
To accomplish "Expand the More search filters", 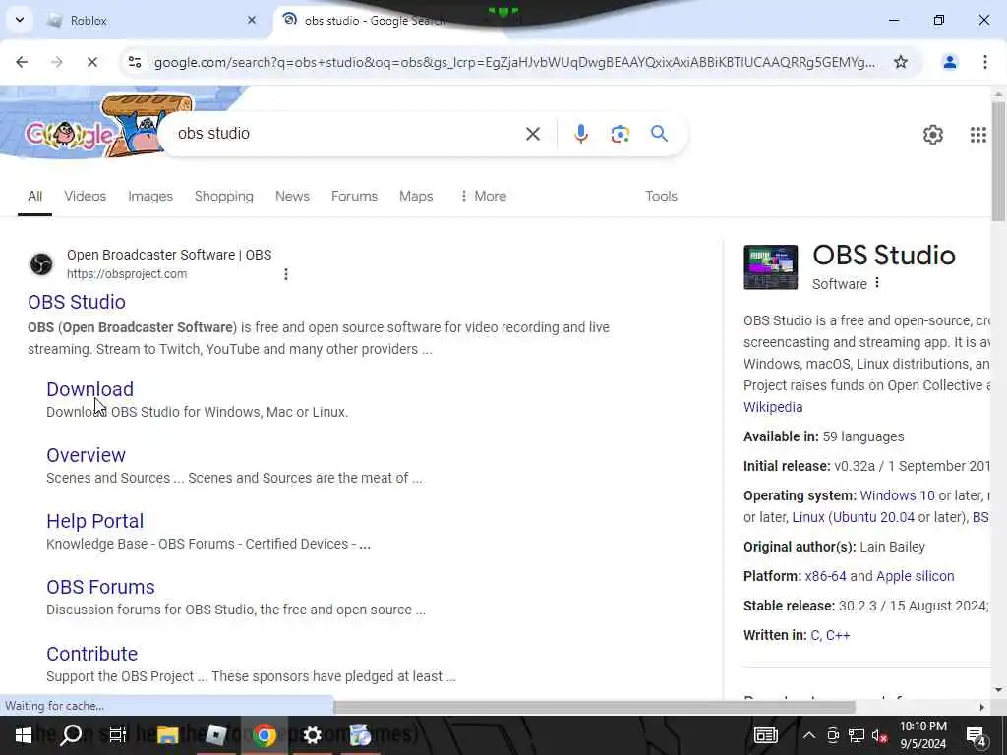I will click(483, 196).
